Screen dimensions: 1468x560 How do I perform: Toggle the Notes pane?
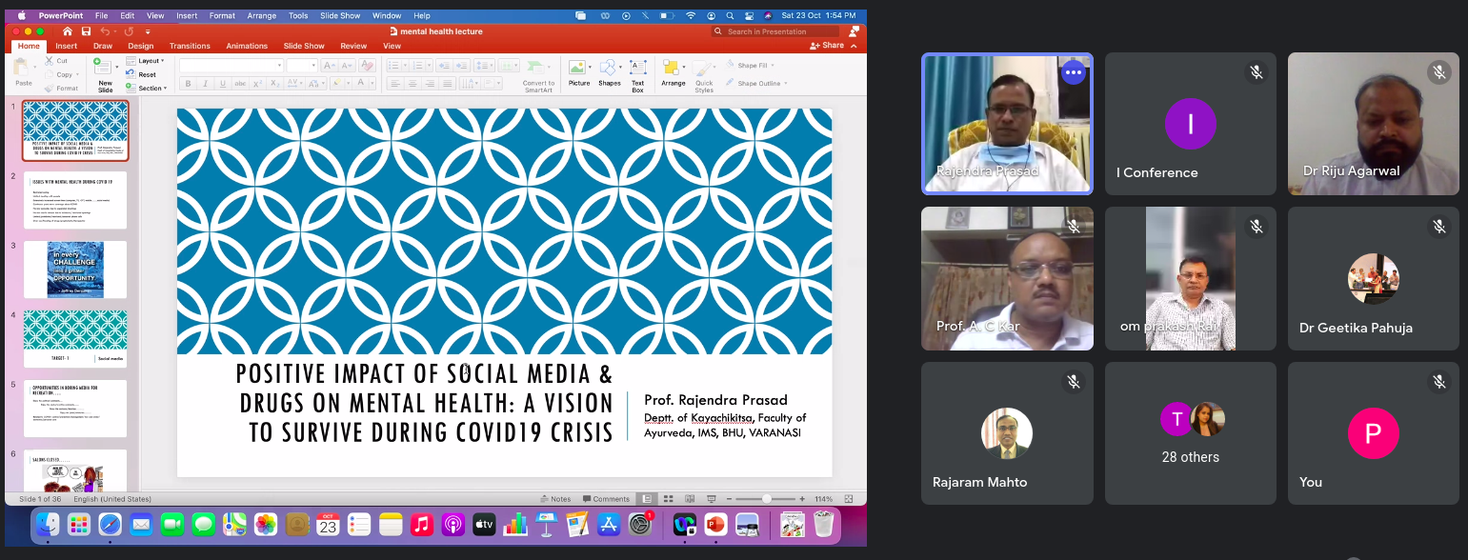tap(555, 499)
